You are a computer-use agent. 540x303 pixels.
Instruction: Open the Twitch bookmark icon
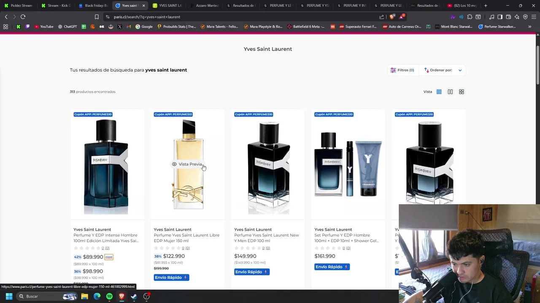[28, 27]
